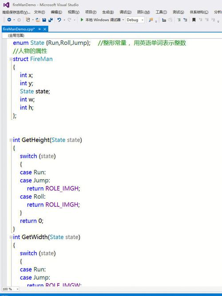Open the 工具(T) menu
Image resolution: width=222 pixels, height=296 pixels.
tap(161, 12)
